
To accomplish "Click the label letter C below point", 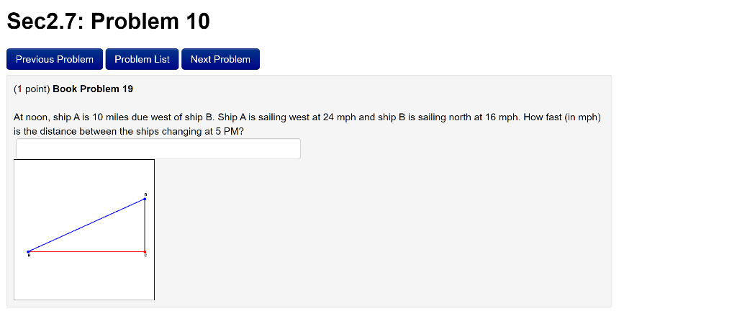I will pos(145,256).
